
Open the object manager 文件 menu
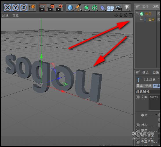145,6
